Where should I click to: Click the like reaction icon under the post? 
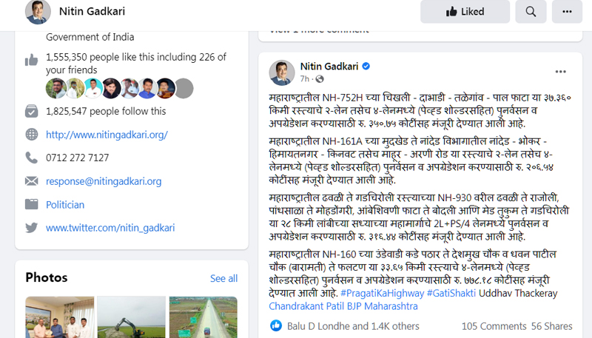pos(276,325)
